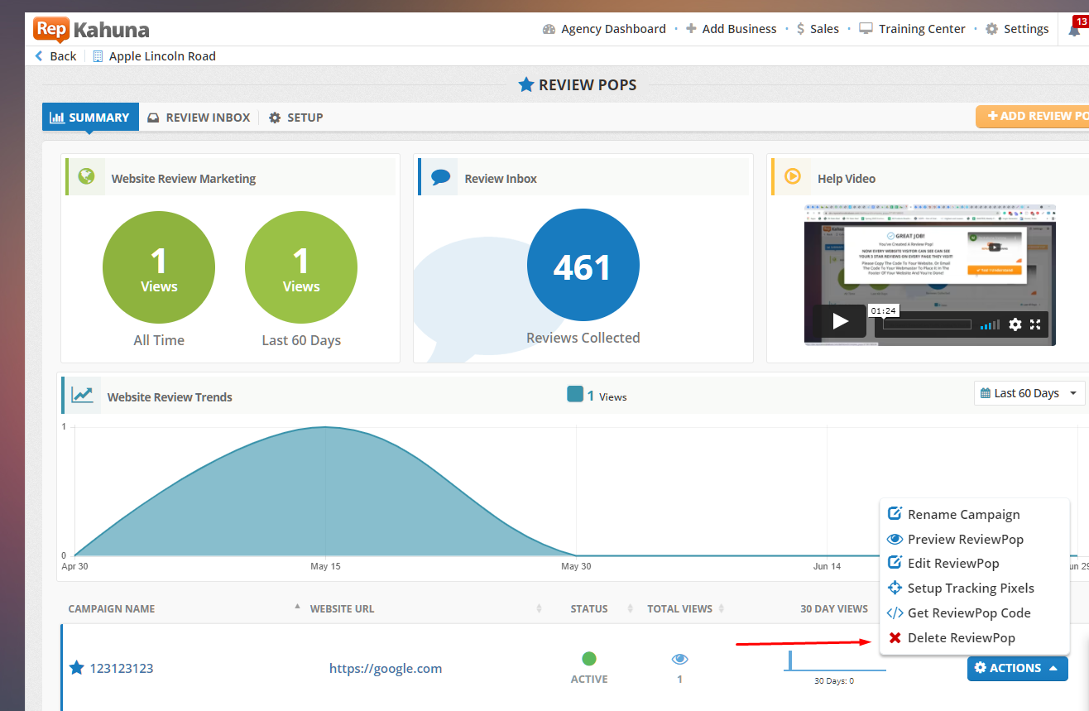Open the https://google.com website link
The height and width of the screenshot is (711, 1089).
click(386, 668)
